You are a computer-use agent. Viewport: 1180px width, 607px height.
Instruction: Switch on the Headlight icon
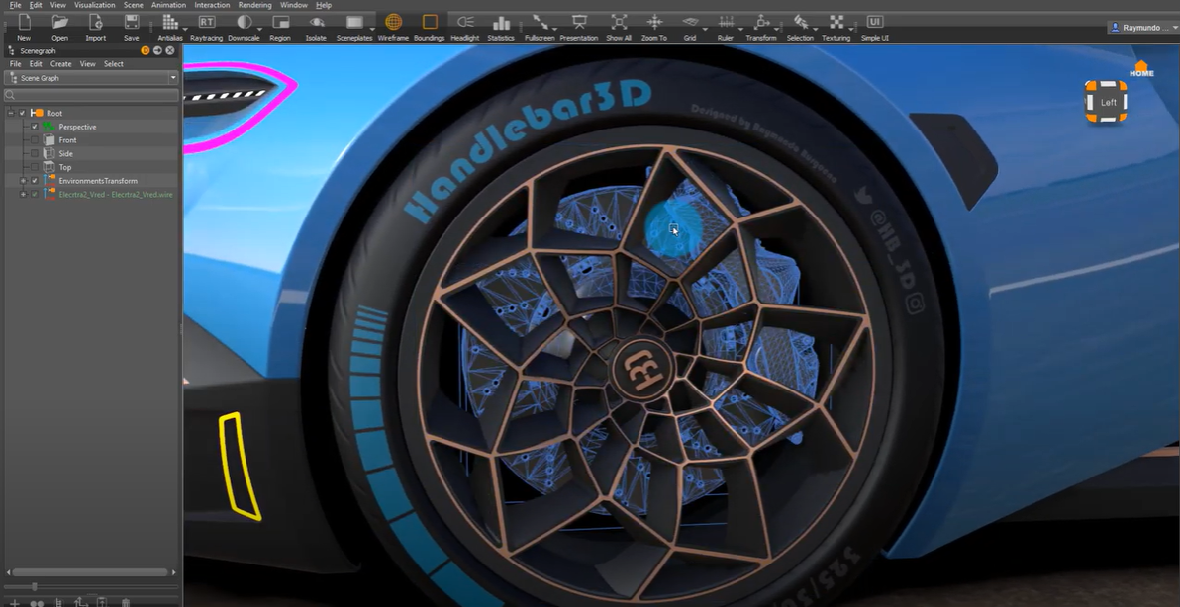[465, 22]
